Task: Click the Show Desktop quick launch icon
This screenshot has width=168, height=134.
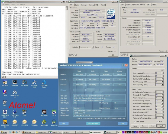Action: pos(10,132)
